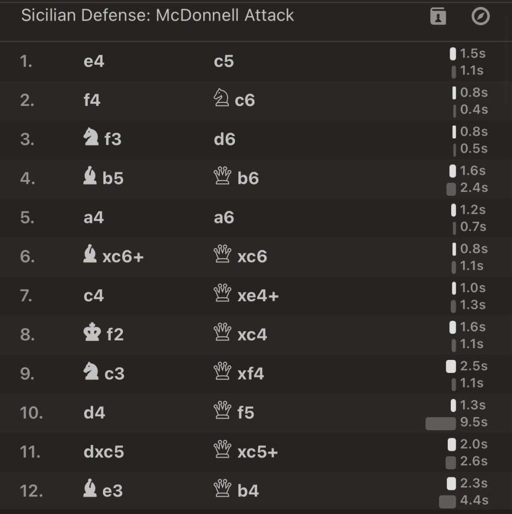Go to White's bishop e3 move
This screenshot has height=514, width=512.
point(103,490)
